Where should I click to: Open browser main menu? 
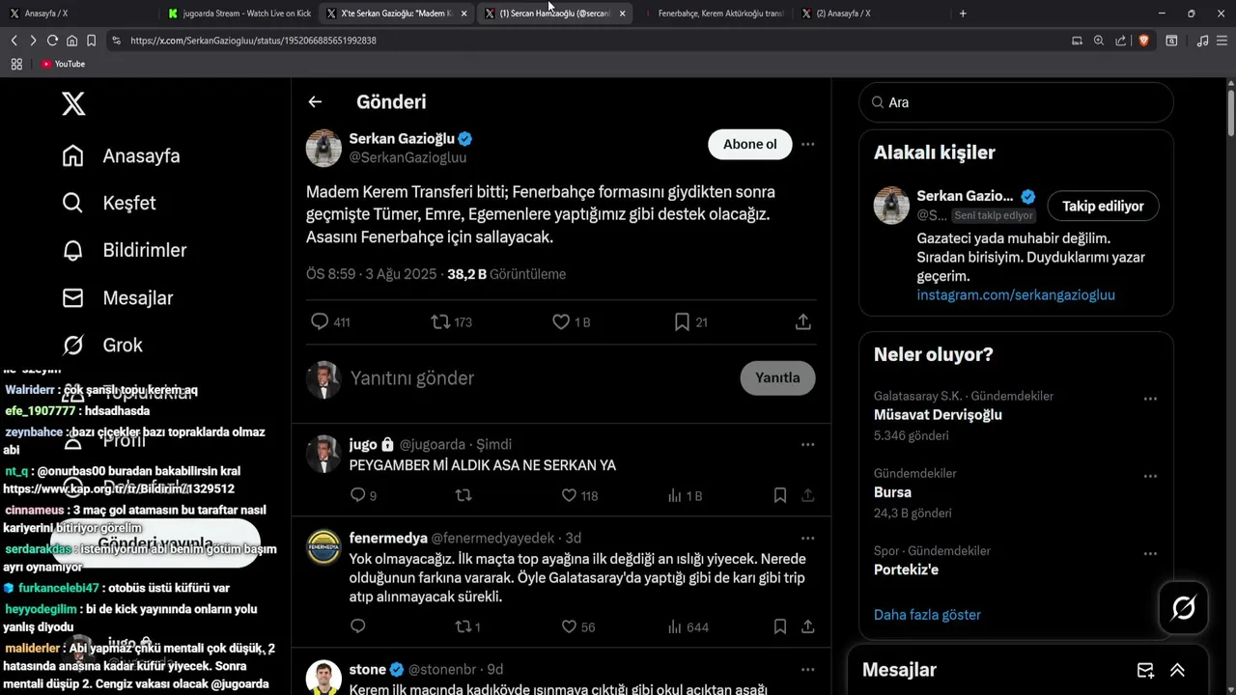pos(1222,41)
